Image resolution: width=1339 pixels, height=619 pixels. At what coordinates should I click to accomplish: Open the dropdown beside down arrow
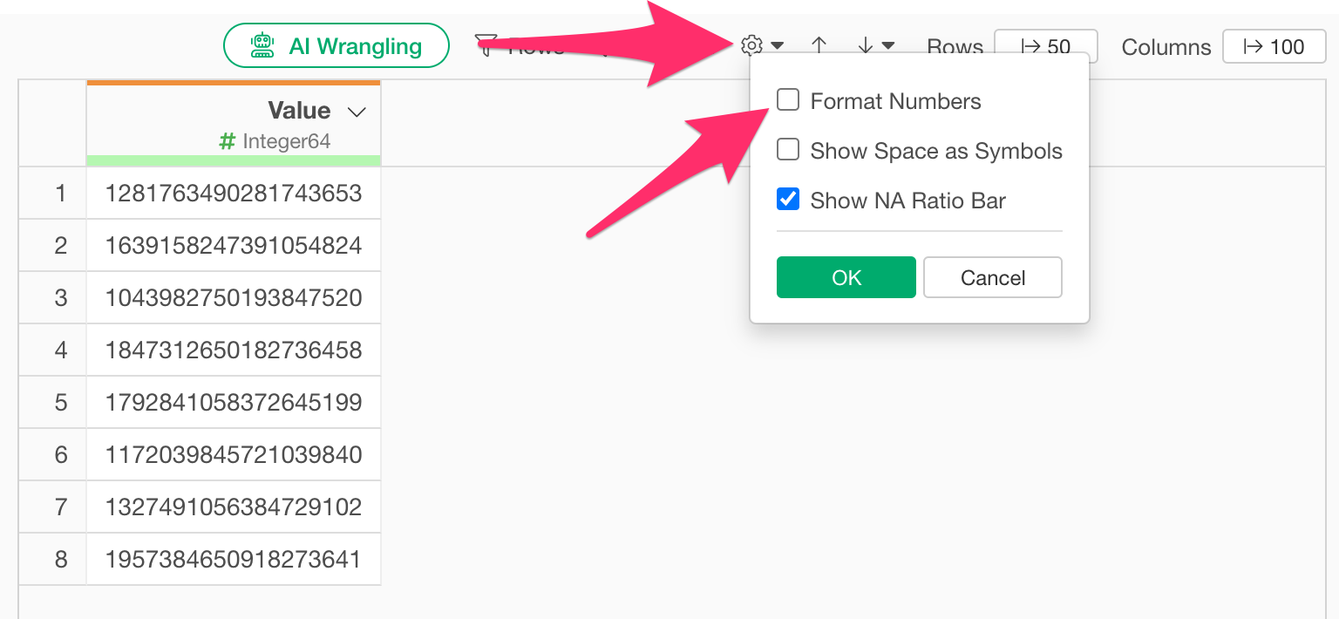point(888,45)
